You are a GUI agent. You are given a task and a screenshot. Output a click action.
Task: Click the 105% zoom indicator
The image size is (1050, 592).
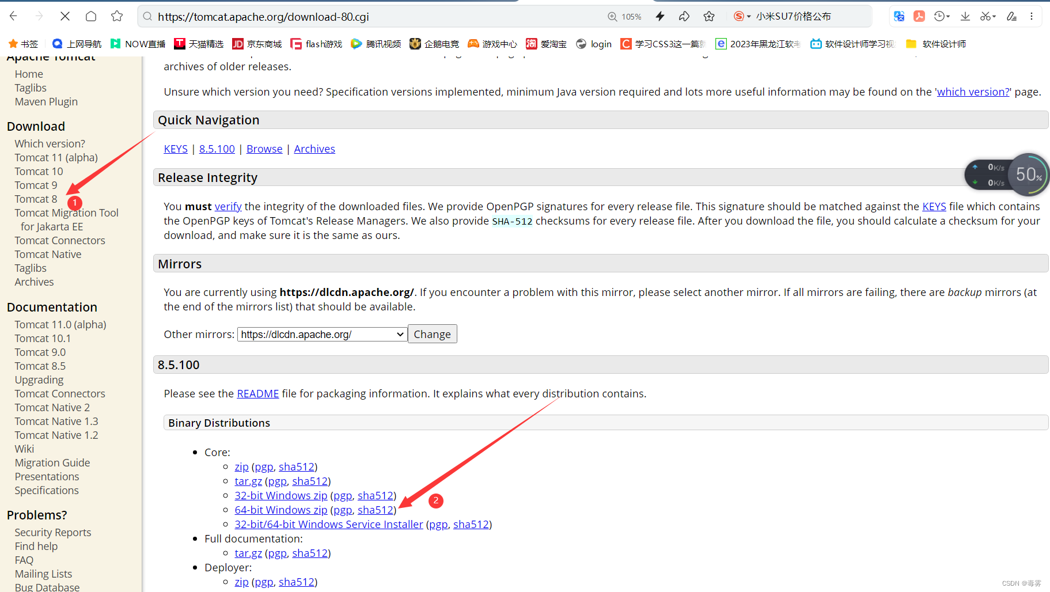click(625, 17)
